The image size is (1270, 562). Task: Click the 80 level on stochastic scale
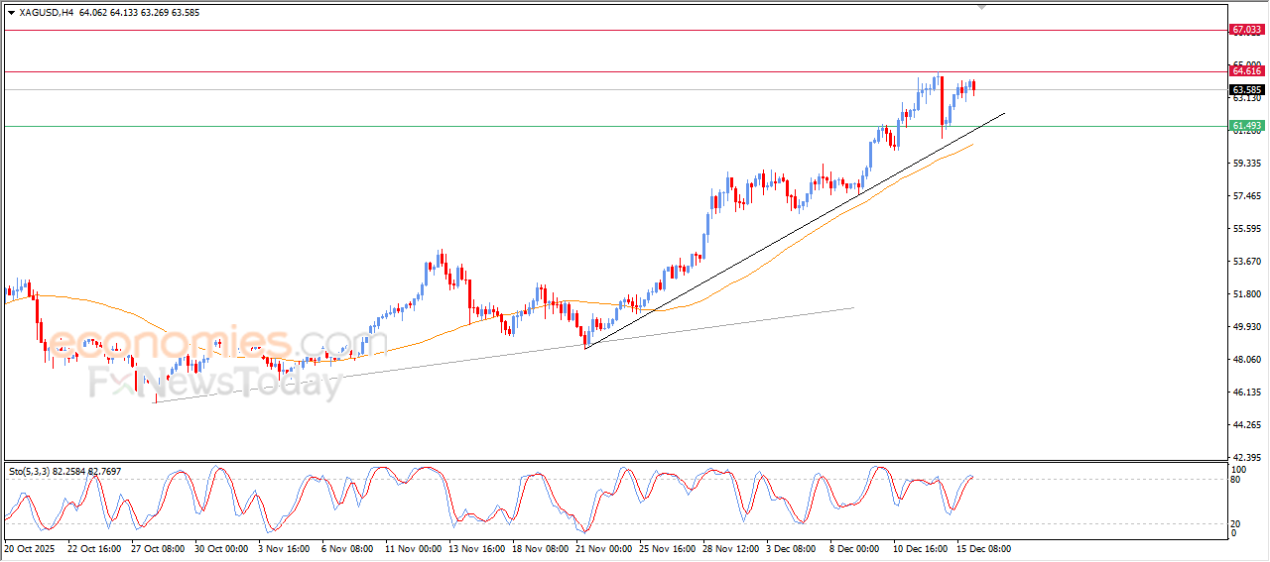[1235, 480]
